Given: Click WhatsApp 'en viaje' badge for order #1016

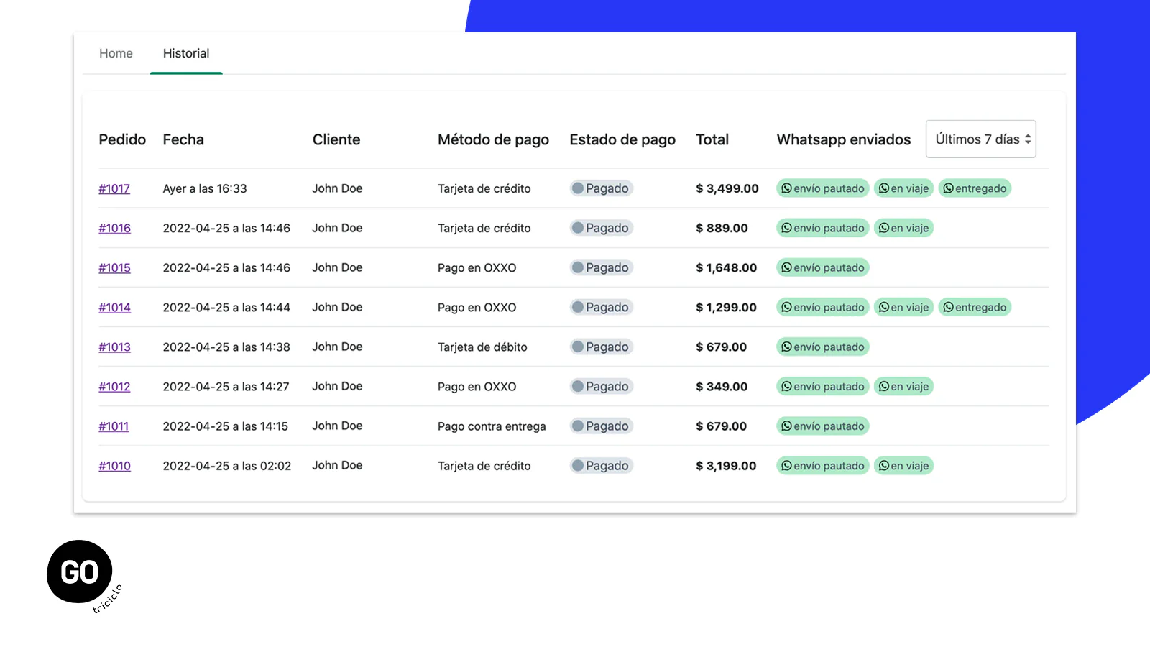Looking at the screenshot, I should click(903, 228).
